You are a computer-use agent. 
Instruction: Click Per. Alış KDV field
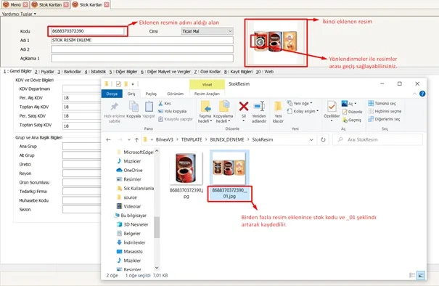coord(82,98)
